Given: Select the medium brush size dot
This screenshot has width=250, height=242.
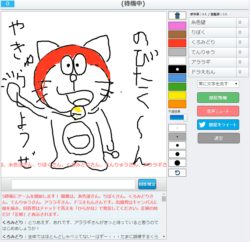Looking at the screenshot, I should (177, 145).
